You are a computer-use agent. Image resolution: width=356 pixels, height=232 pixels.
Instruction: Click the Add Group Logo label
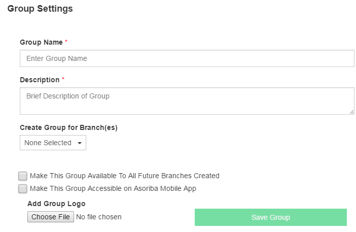pos(56,204)
